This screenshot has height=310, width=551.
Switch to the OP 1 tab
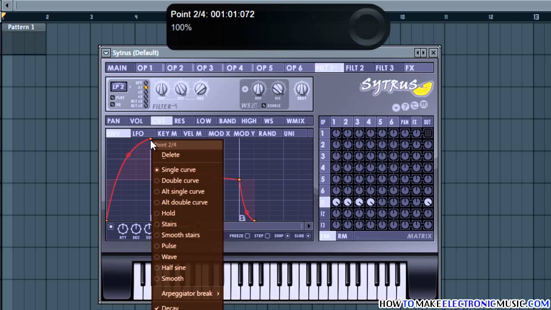pyautogui.click(x=150, y=68)
